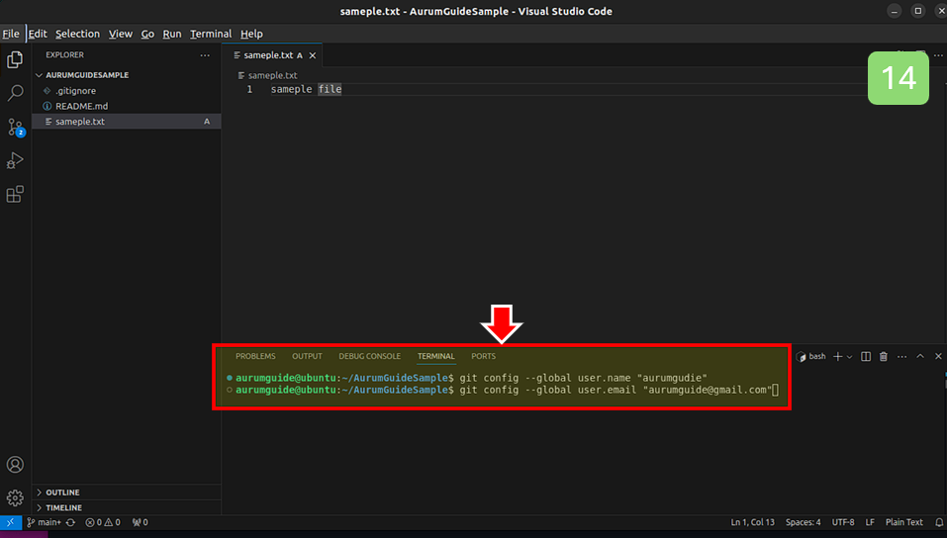Switch to the Problems tab
This screenshot has height=538, width=947.
click(255, 356)
